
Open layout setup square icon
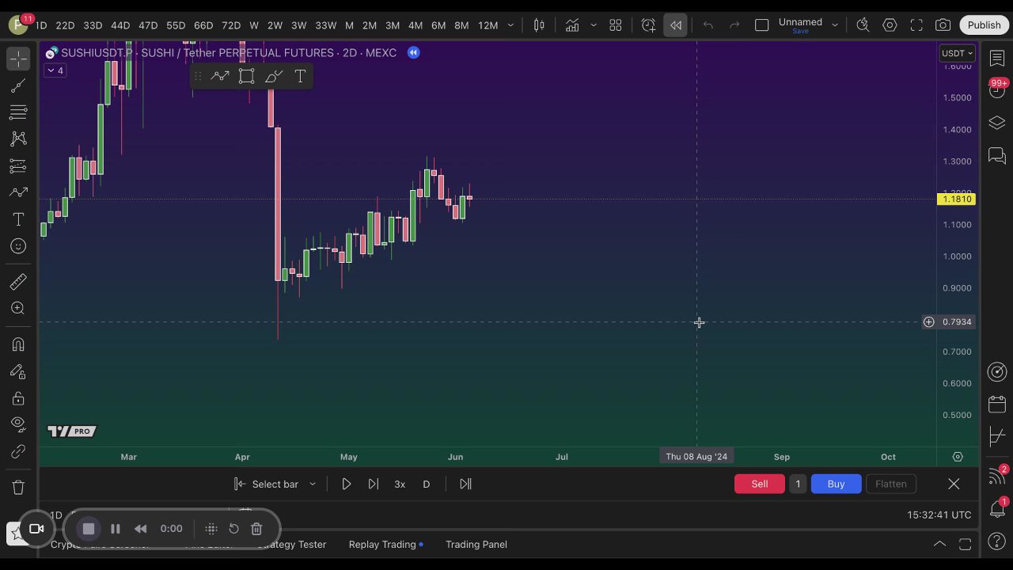(x=761, y=25)
